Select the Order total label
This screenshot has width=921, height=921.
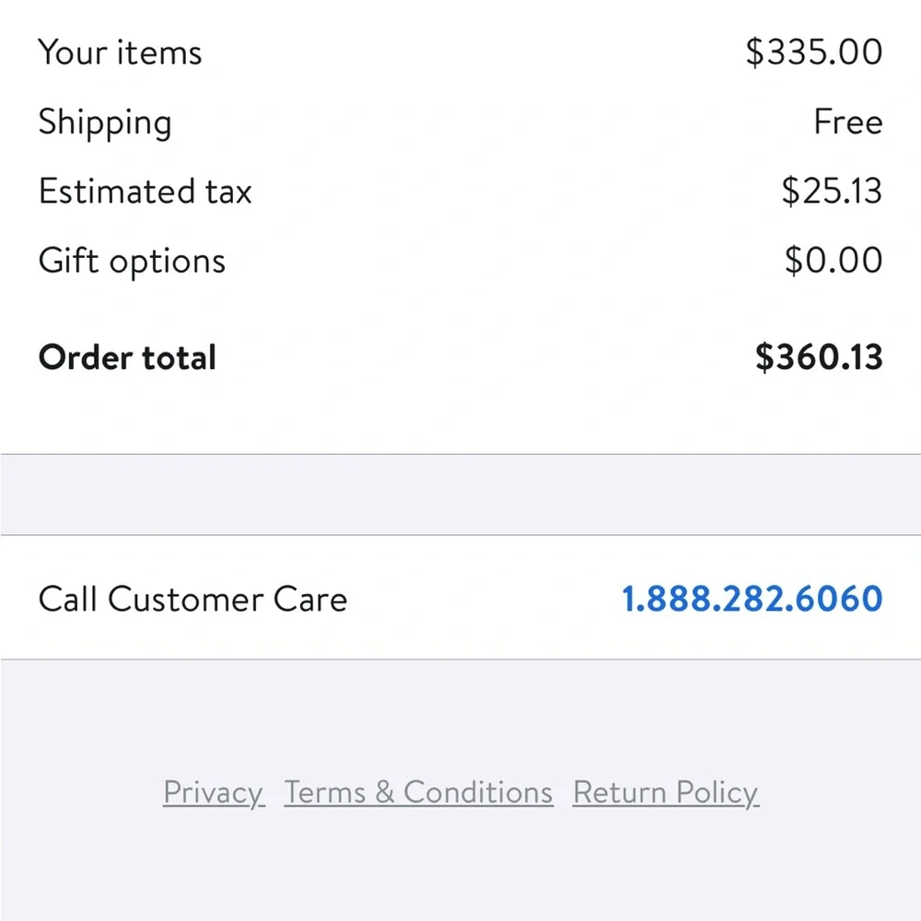pos(127,357)
